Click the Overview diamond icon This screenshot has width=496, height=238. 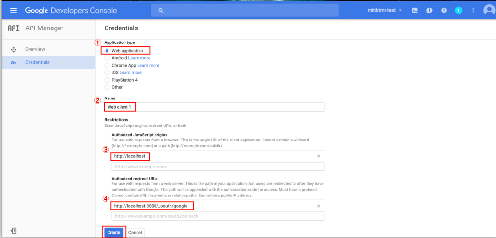(13, 49)
